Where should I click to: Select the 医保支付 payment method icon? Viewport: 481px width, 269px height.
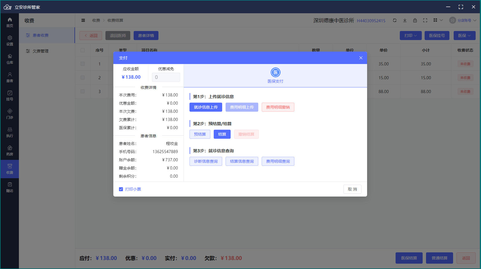pyautogui.click(x=275, y=72)
